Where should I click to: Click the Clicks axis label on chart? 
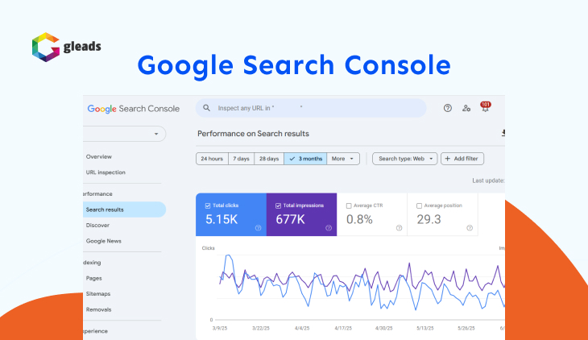click(x=208, y=248)
